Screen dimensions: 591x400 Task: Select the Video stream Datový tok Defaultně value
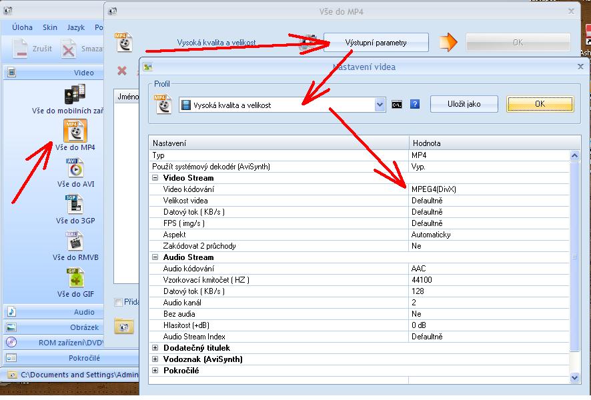(427, 212)
